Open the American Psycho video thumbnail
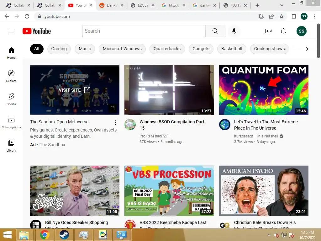 click(x=264, y=190)
